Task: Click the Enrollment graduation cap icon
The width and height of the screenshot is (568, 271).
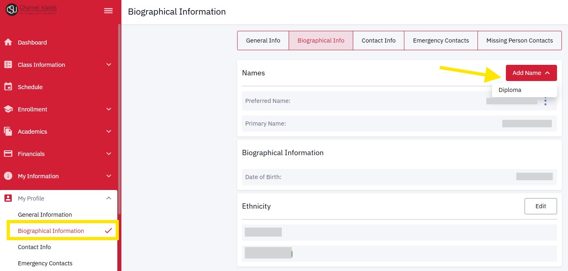Action: [8, 109]
